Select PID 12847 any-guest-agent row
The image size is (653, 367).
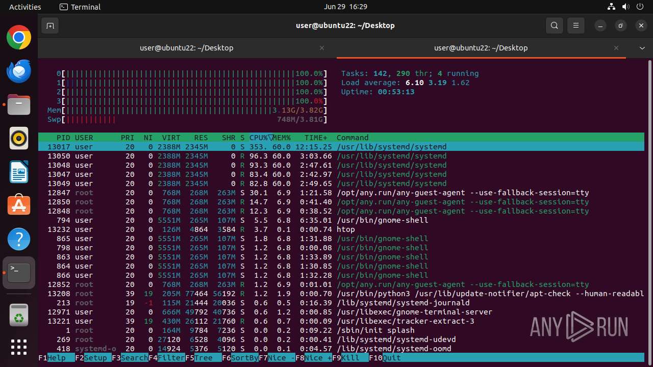341,193
